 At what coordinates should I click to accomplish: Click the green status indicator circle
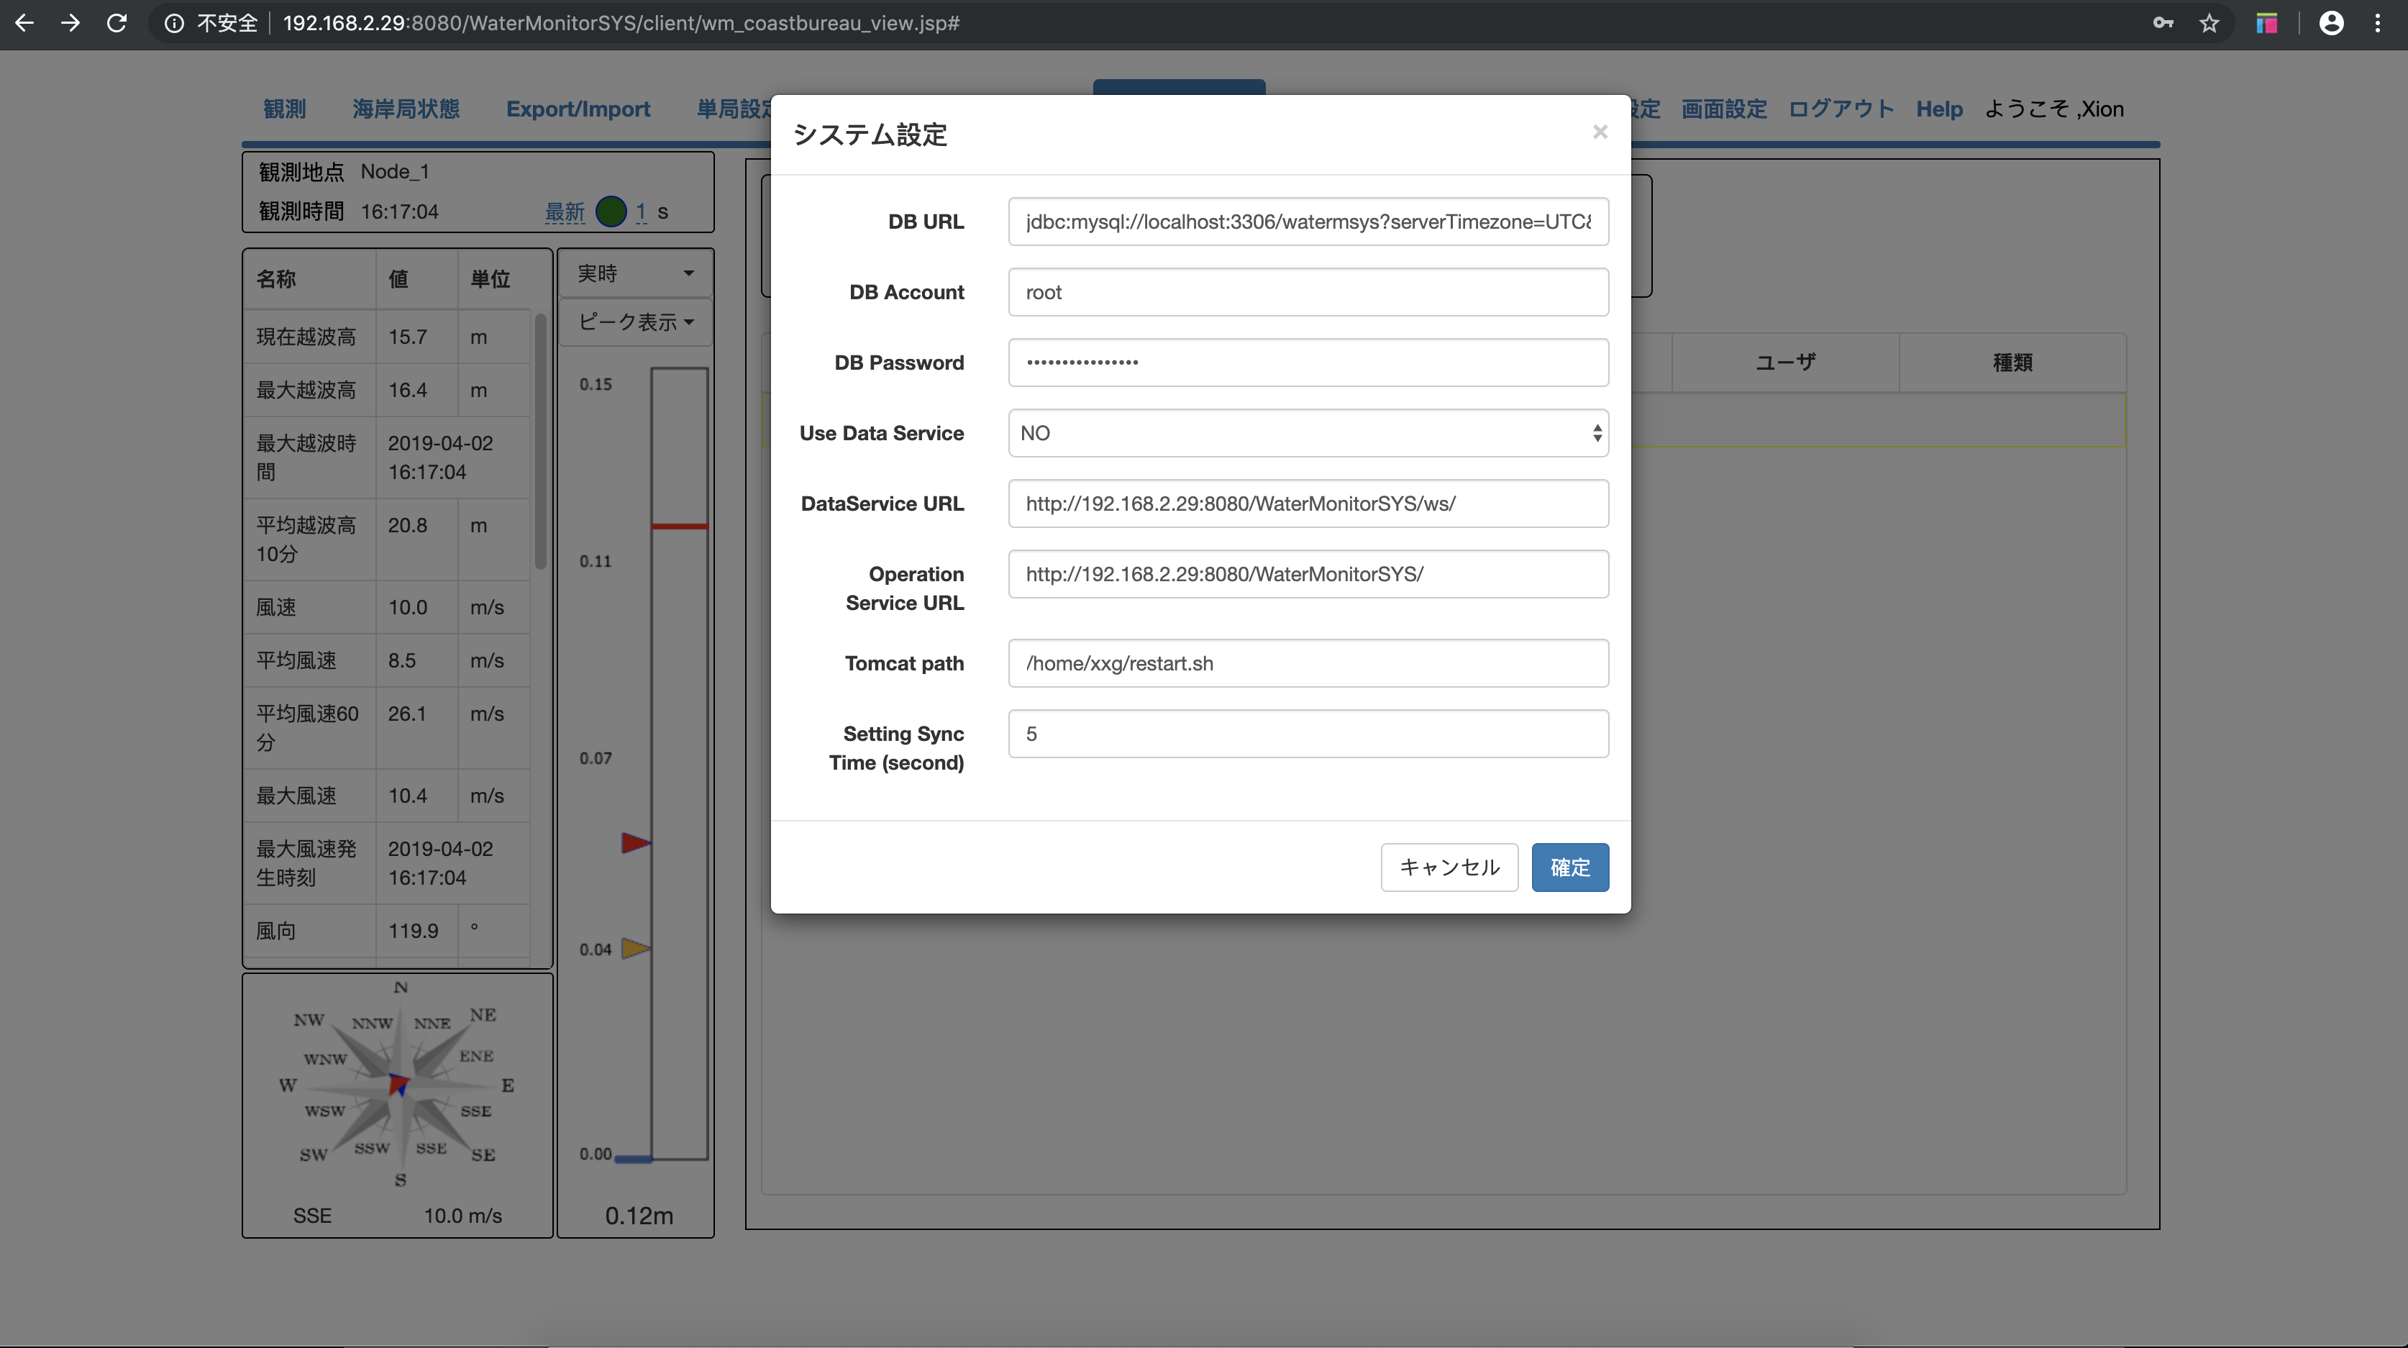point(611,211)
